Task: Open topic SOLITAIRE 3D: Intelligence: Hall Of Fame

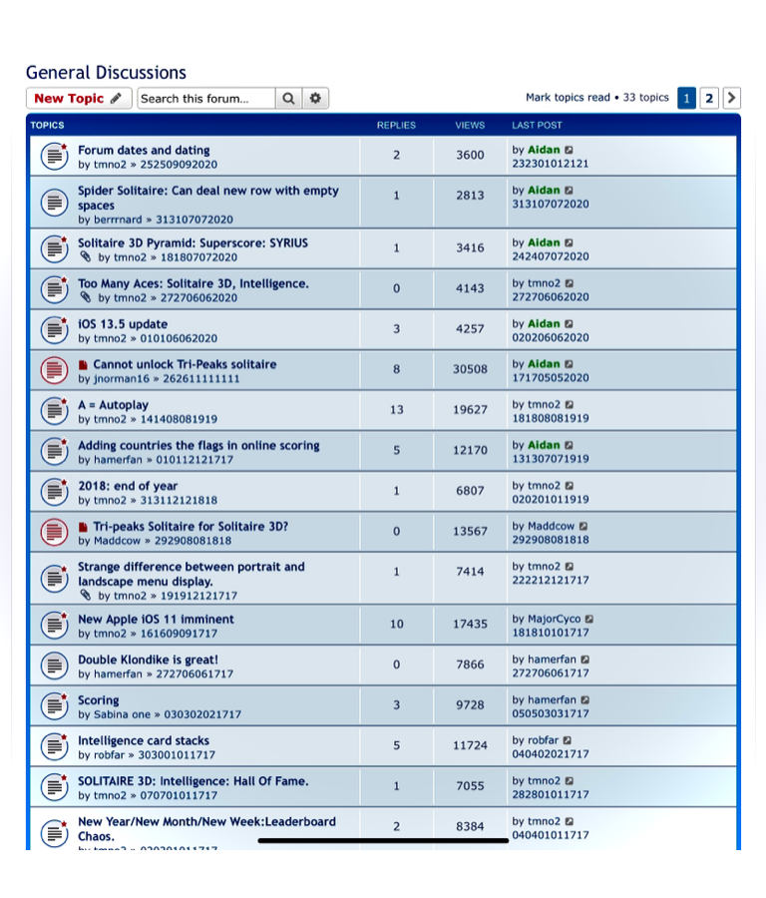Action: tap(192, 781)
